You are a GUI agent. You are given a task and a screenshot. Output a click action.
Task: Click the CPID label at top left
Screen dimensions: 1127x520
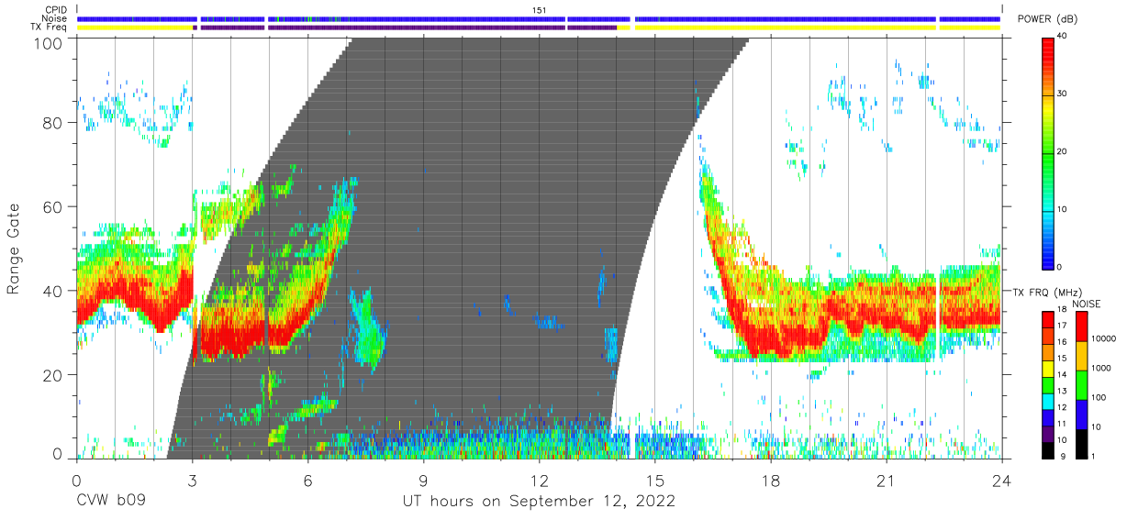point(57,10)
